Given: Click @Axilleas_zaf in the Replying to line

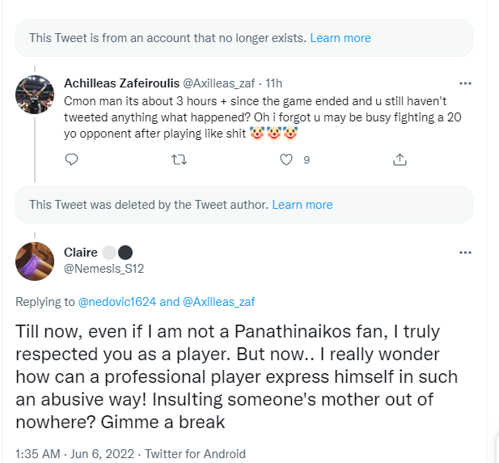Looking at the screenshot, I should tap(218, 302).
